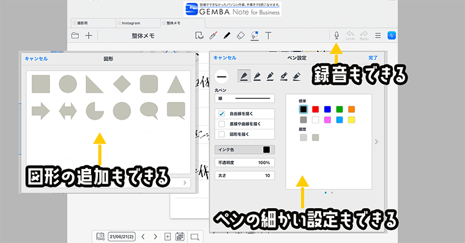Image resolution: width=465 pixels, height=243 pixels.
Task: Switch to the 整体メモ tab
Action: click(183, 23)
